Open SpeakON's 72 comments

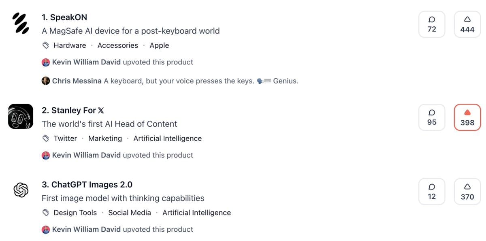pyautogui.click(x=432, y=24)
